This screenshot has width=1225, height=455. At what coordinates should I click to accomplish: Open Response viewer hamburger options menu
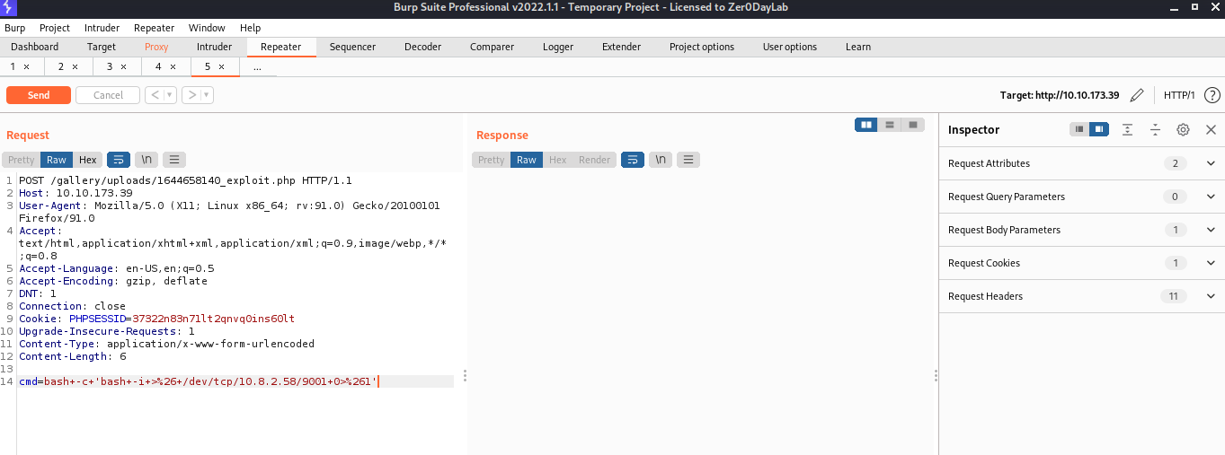(x=688, y=160)
